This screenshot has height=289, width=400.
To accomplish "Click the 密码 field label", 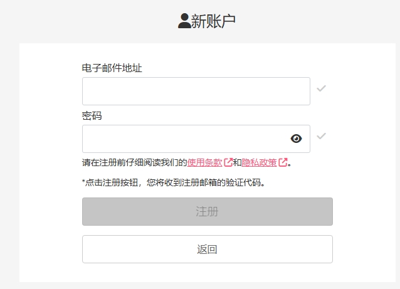I will coord(92,116).
